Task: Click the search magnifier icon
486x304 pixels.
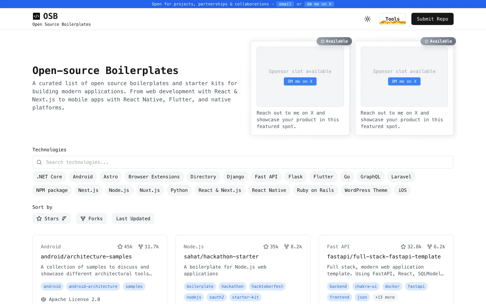Action: (39, 162)
